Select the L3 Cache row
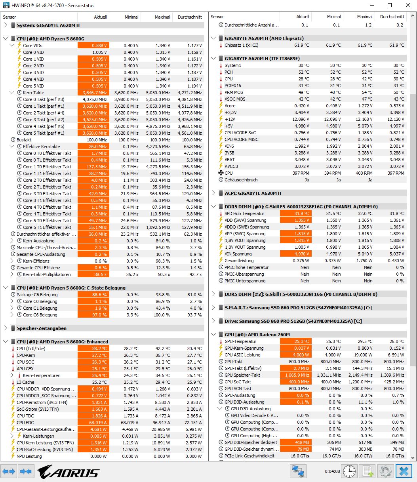The image size is (417, 482). (103, 382)
